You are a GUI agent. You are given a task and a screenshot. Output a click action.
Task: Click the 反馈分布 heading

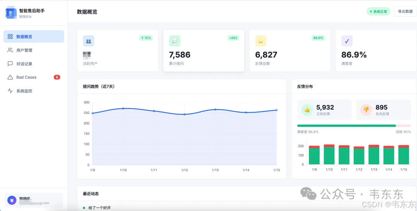point(305,86)
